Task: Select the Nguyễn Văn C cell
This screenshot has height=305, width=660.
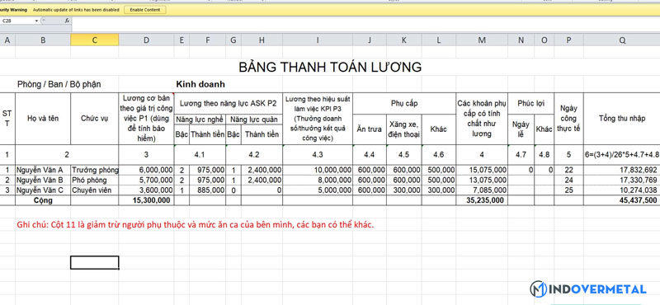Action: click(43, 190)
